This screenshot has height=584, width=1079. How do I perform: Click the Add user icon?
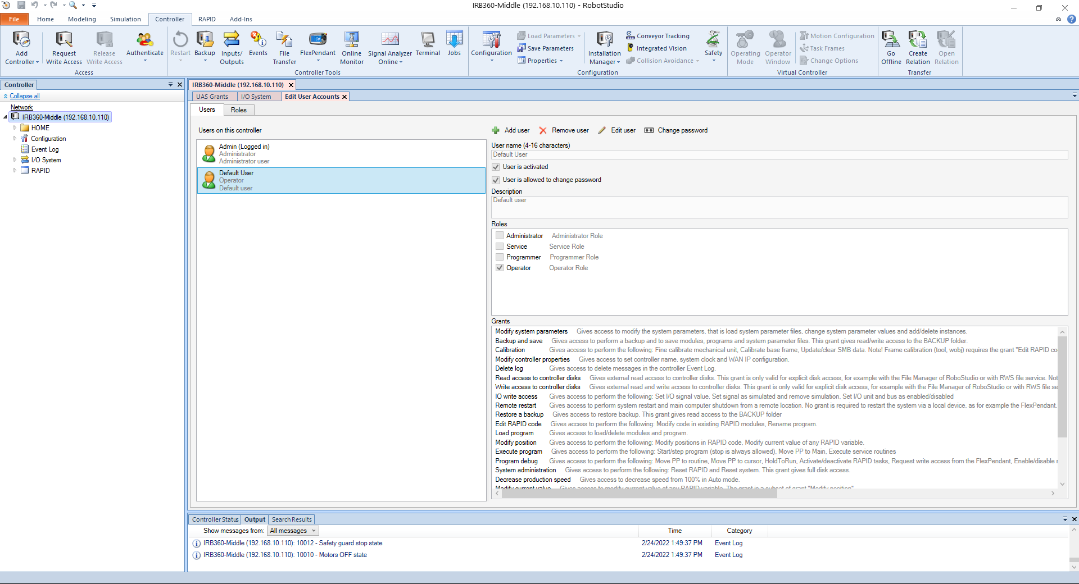[x=496, y=130]
